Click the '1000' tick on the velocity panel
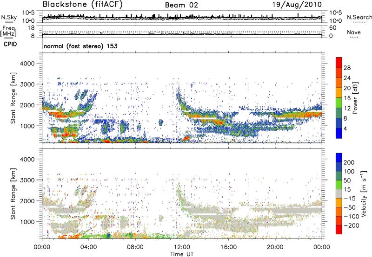This screenshot has width=372, height=257. coord(27,222)
